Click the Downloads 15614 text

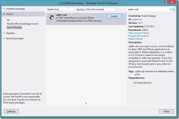(138, 30)
